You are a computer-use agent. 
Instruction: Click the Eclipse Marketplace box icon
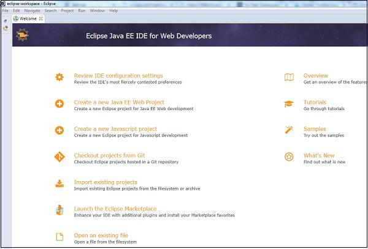click(x=59, y=210)
